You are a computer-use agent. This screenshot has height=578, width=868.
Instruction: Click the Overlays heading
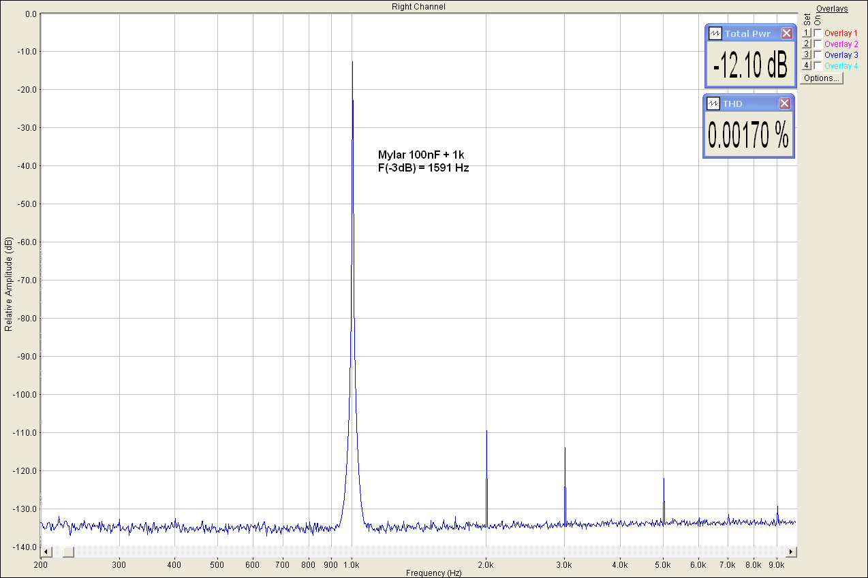pos(832,9)
